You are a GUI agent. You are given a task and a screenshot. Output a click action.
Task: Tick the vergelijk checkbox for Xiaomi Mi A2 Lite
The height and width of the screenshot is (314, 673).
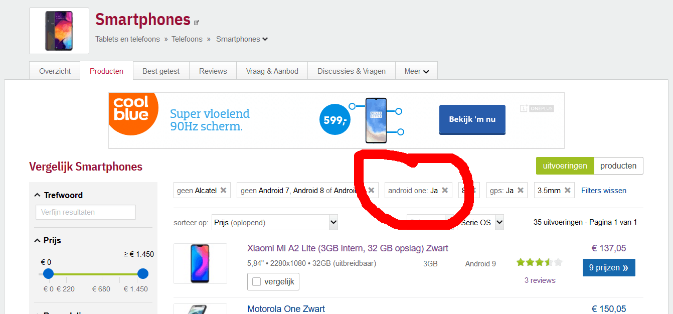pyautogui.click(x=257, y=282)
